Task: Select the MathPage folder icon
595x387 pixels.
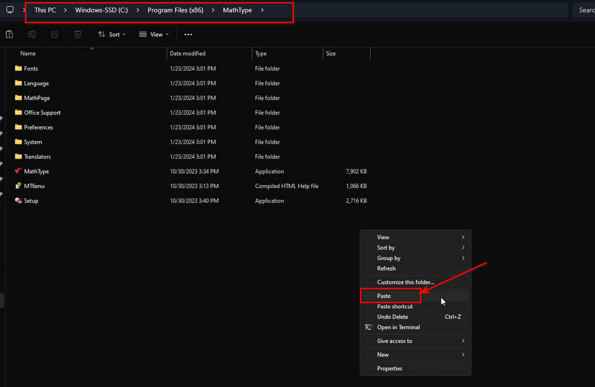Action: [18, 98]
